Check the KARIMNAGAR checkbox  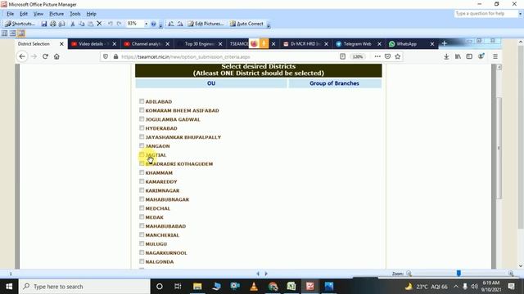tap(142, 190)
